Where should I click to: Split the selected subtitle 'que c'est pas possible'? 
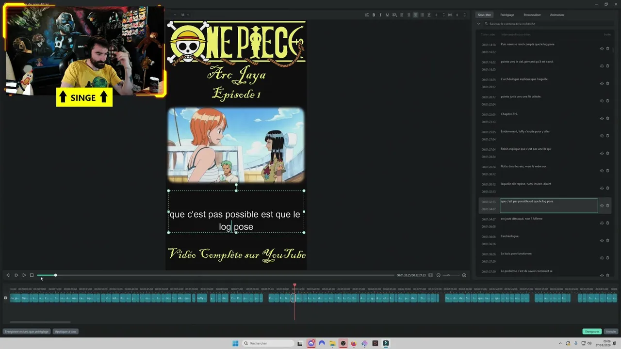[x=602, y=206]
